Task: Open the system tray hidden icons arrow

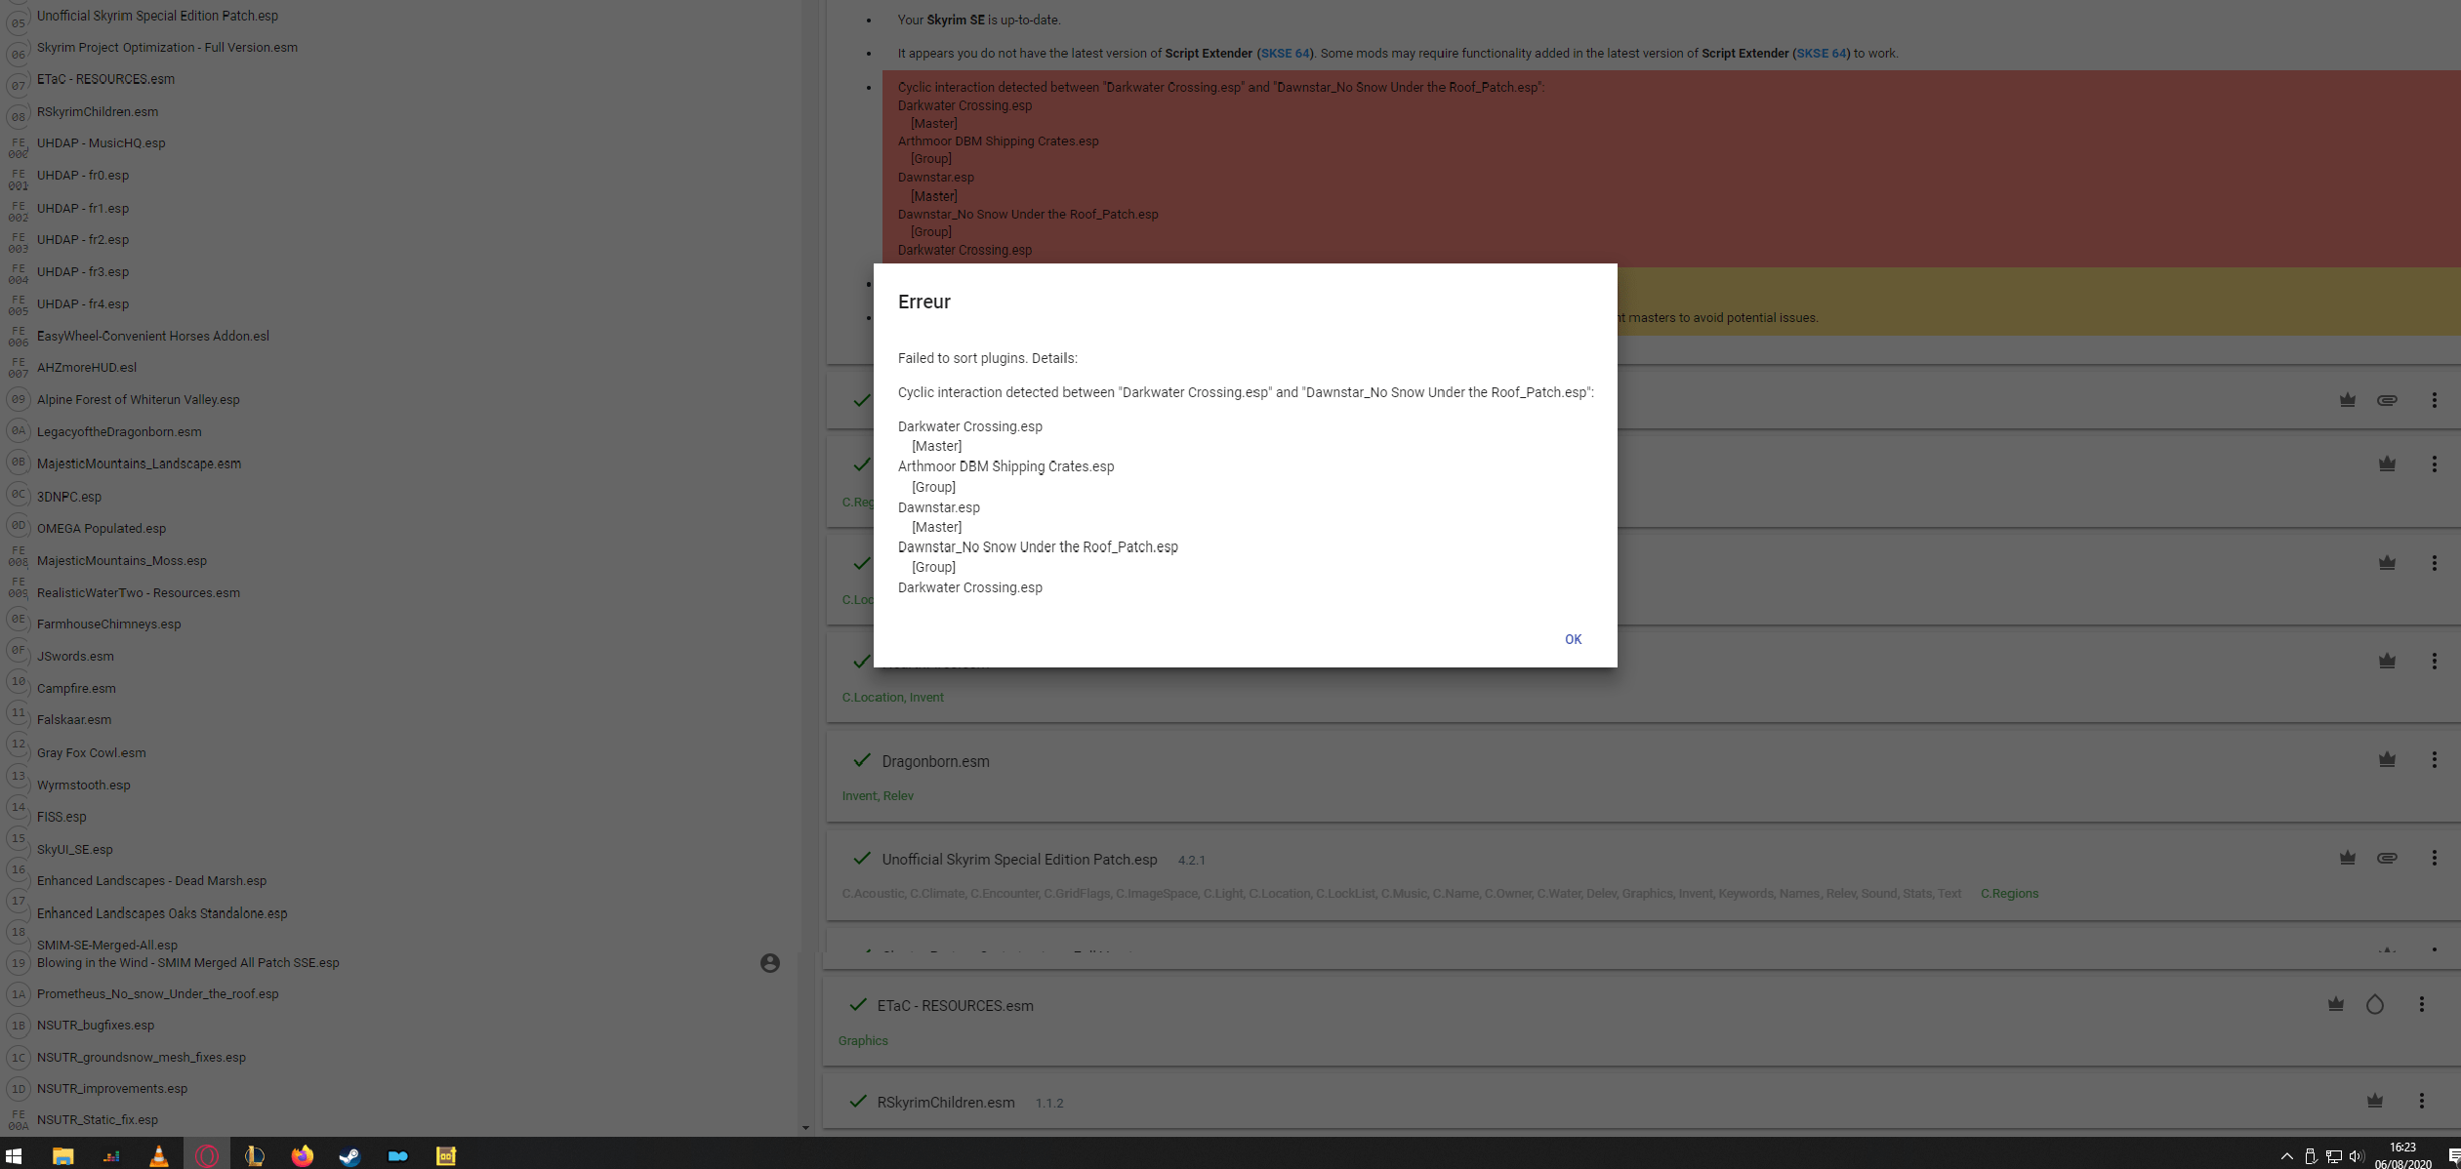Action: point(2286,1156)
